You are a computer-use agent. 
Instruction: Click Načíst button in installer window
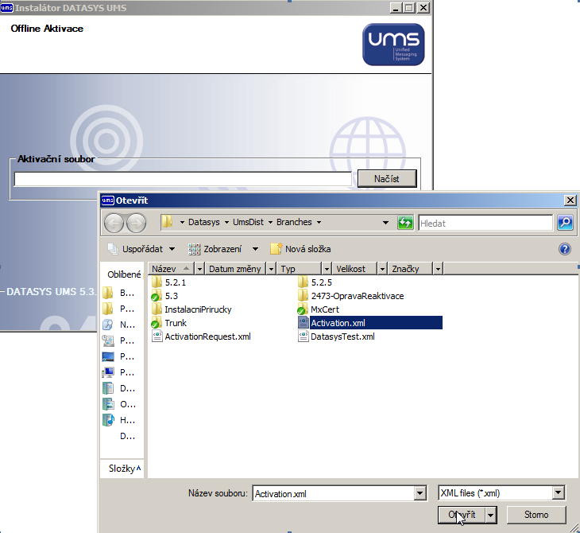387,178
